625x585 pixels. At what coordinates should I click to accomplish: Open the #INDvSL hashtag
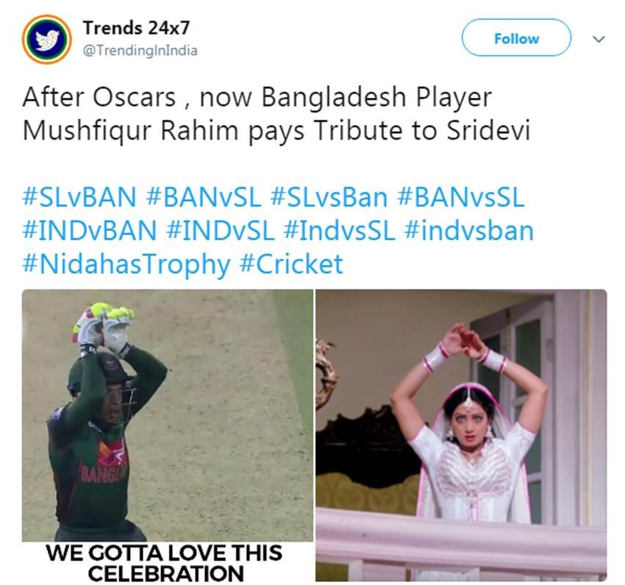click(x=221, y=231)
